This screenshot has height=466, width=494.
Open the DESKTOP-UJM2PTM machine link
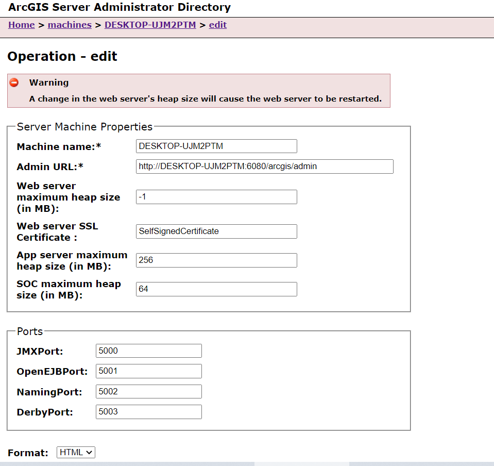point(150,24)
